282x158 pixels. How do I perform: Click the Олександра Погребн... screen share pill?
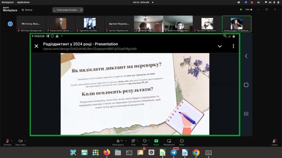68,10
